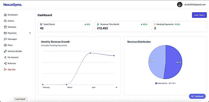
Task: Toggle the Subscriptions legend item
Action: click(161, 83)
